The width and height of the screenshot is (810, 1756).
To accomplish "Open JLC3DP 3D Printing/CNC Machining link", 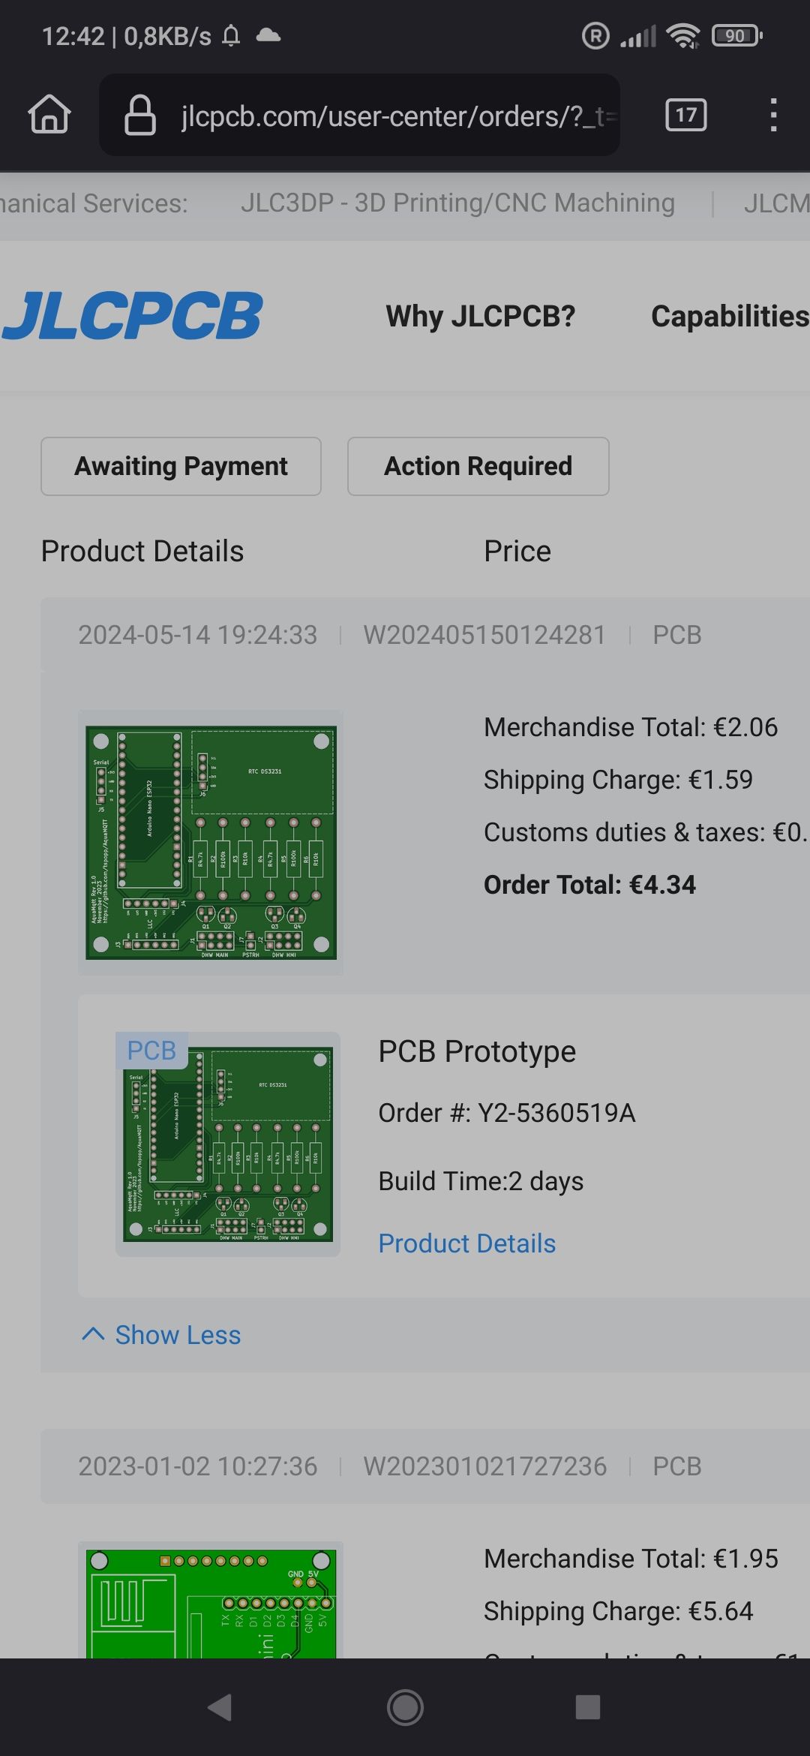I will pos(457,203).
